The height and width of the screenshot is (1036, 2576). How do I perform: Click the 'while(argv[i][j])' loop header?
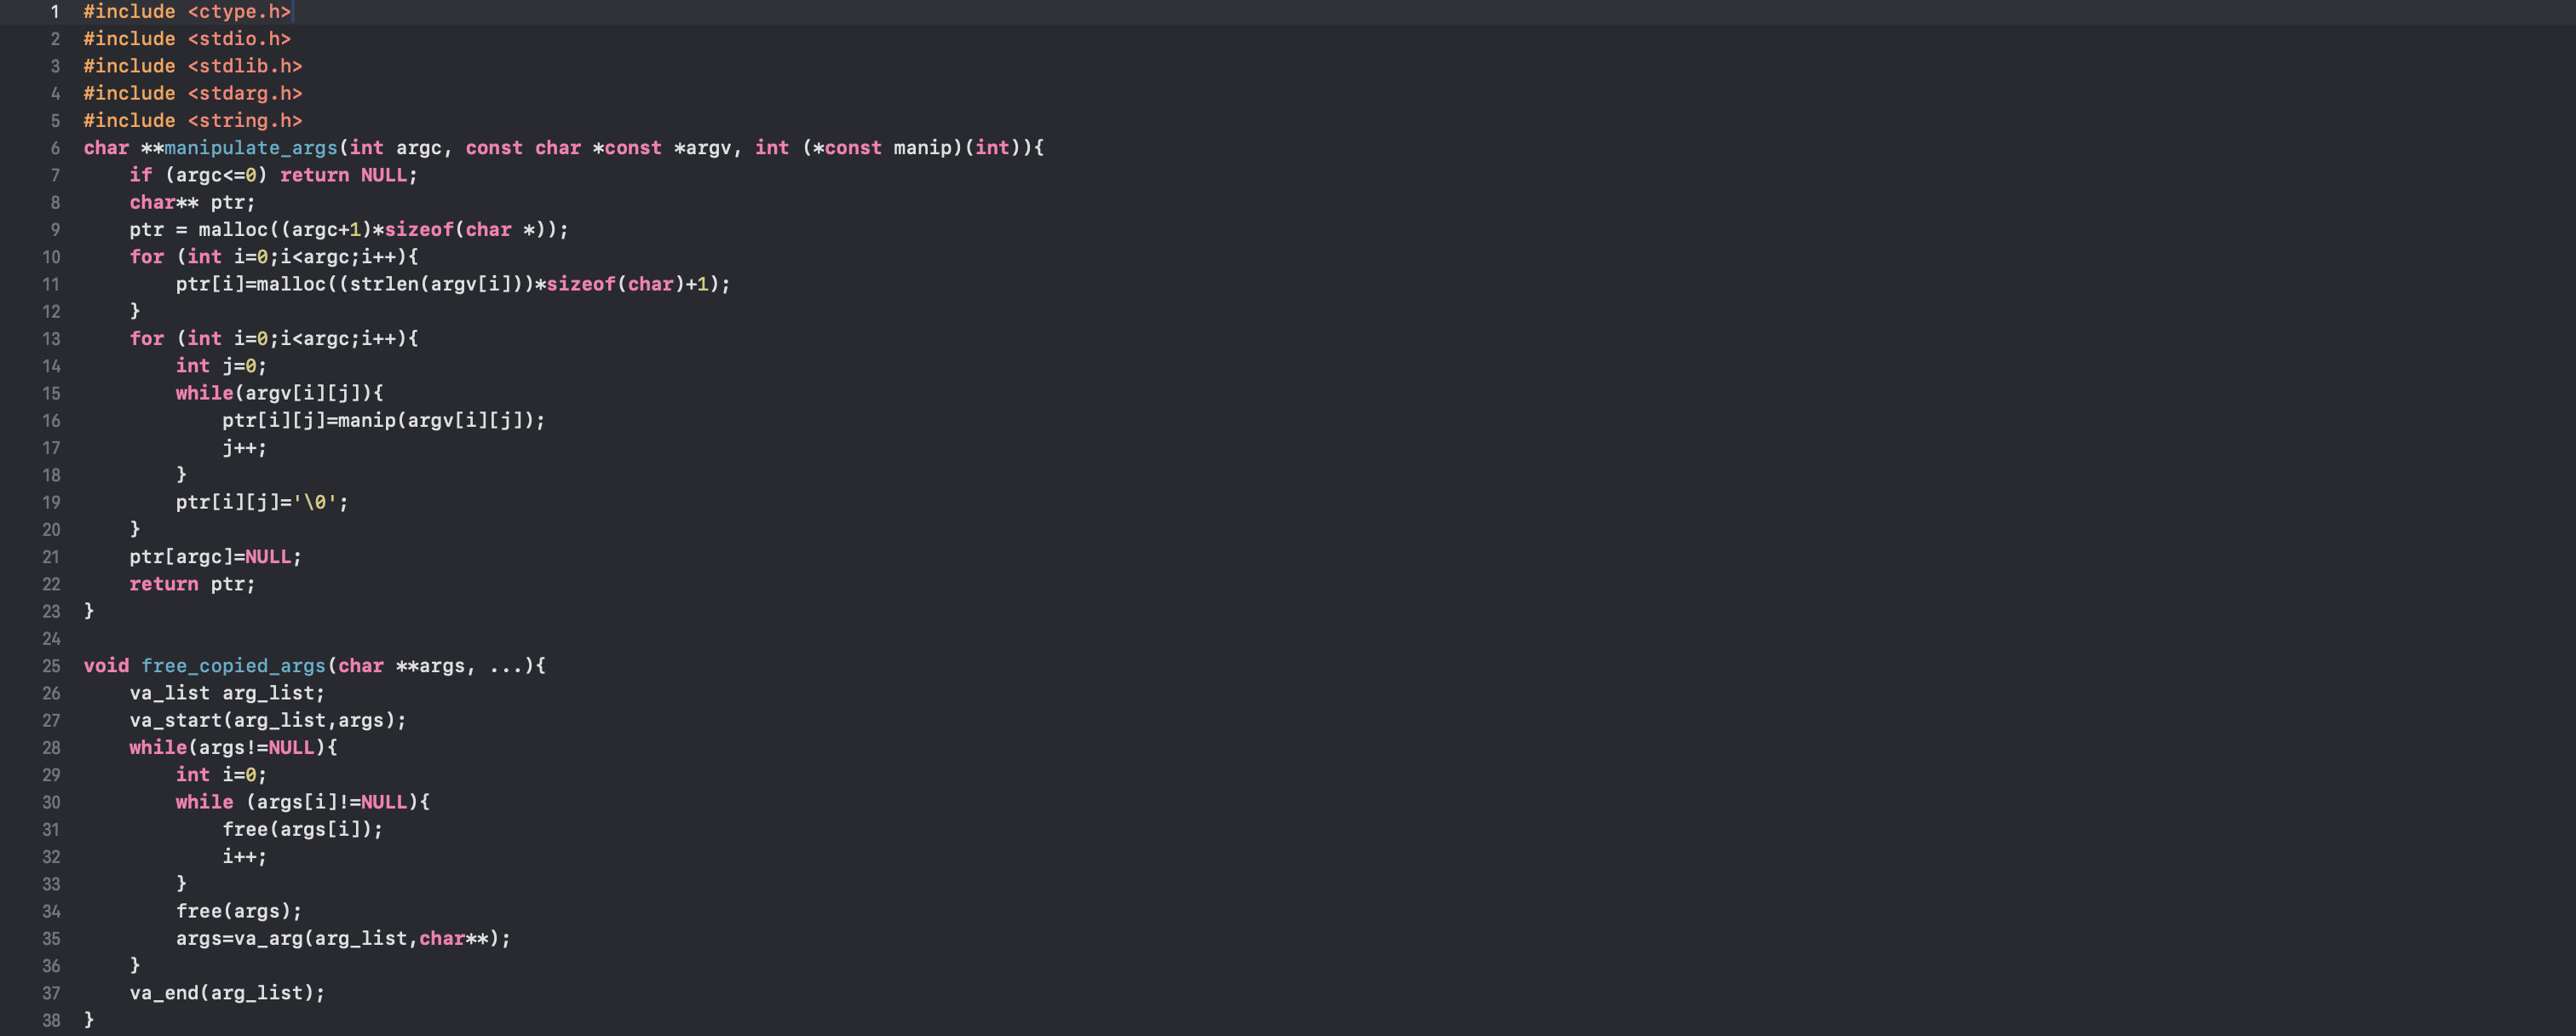(x=279, y=393)
